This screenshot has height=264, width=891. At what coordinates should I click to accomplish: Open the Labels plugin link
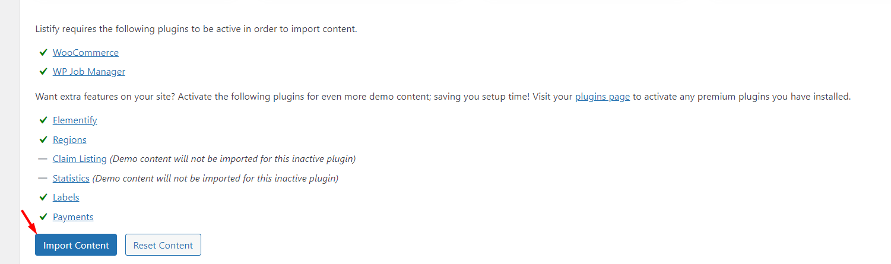tap(66, 198)
